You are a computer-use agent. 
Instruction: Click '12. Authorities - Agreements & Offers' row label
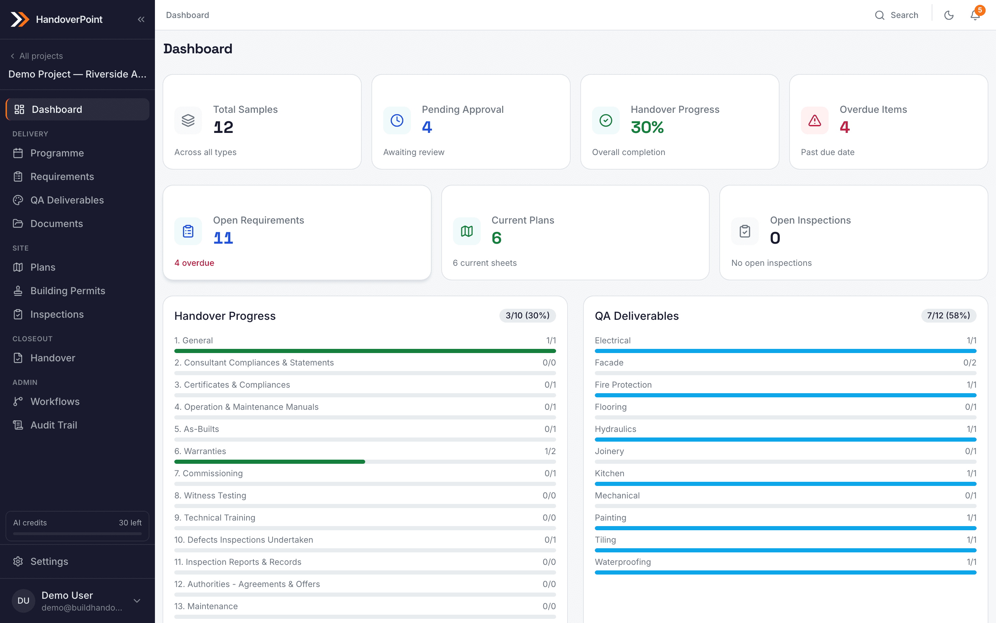247,584
